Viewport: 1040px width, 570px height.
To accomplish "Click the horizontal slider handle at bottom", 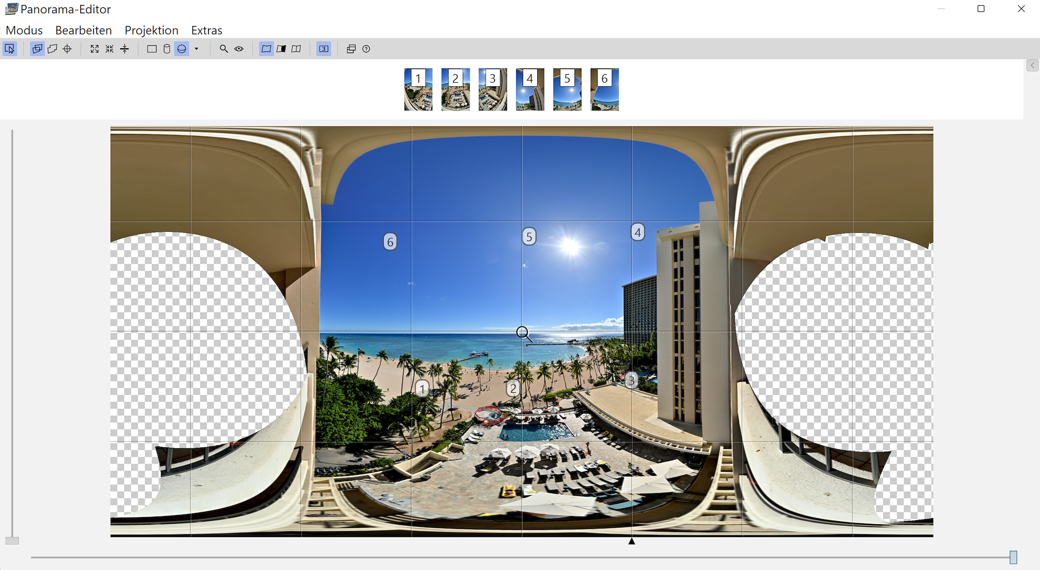I will pyautogui.click(x=1013, y=557).
